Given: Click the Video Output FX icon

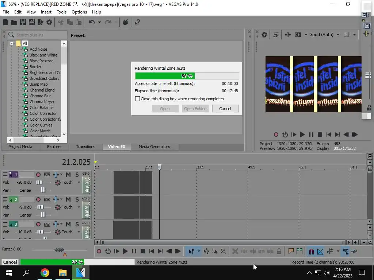Looking at the screenshot, I should [x=288, y=35].
